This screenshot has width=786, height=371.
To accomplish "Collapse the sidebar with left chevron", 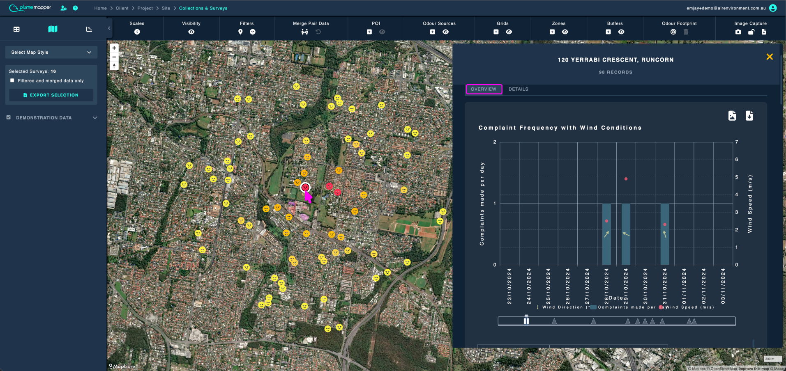I will [109, 28].
